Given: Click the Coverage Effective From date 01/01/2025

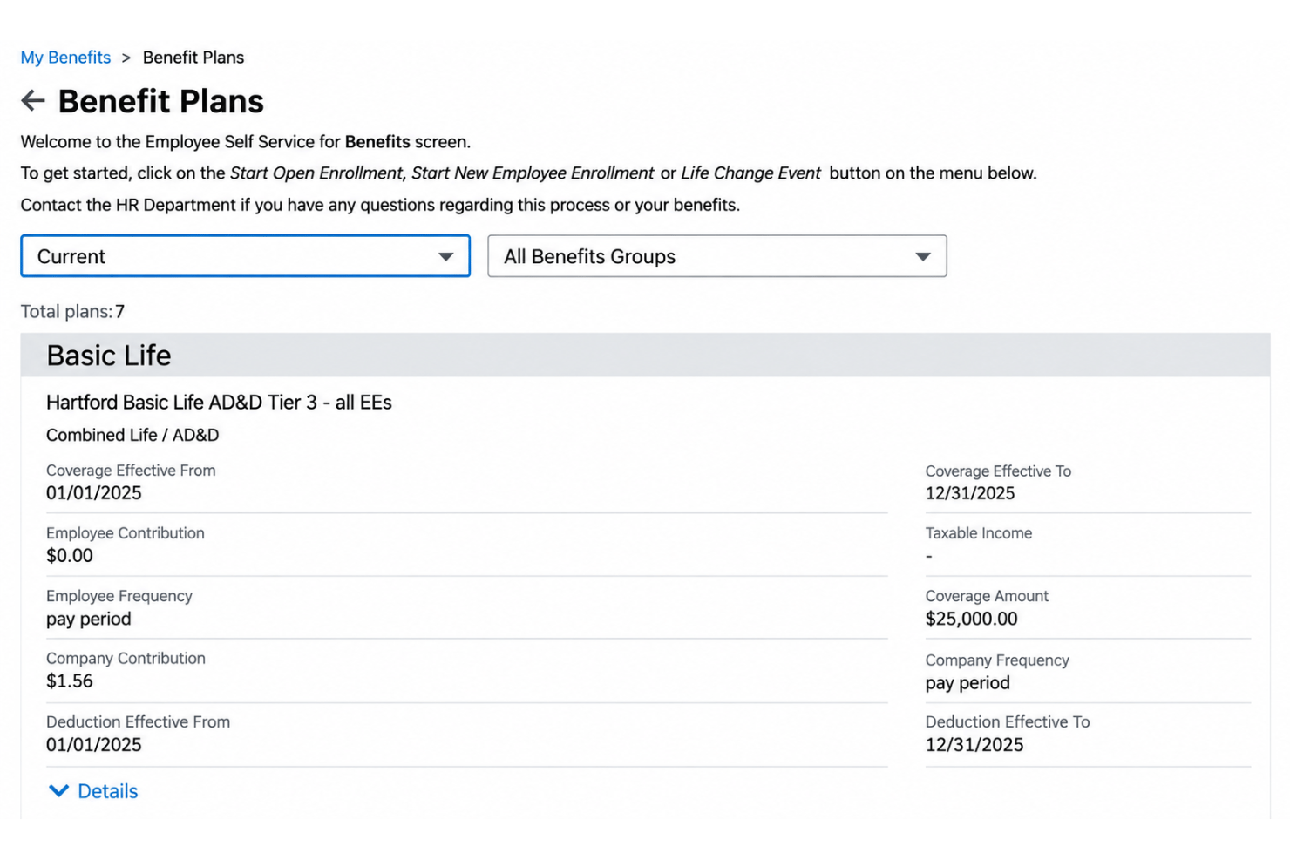Looking at the screenshot, I should point(94,493).
